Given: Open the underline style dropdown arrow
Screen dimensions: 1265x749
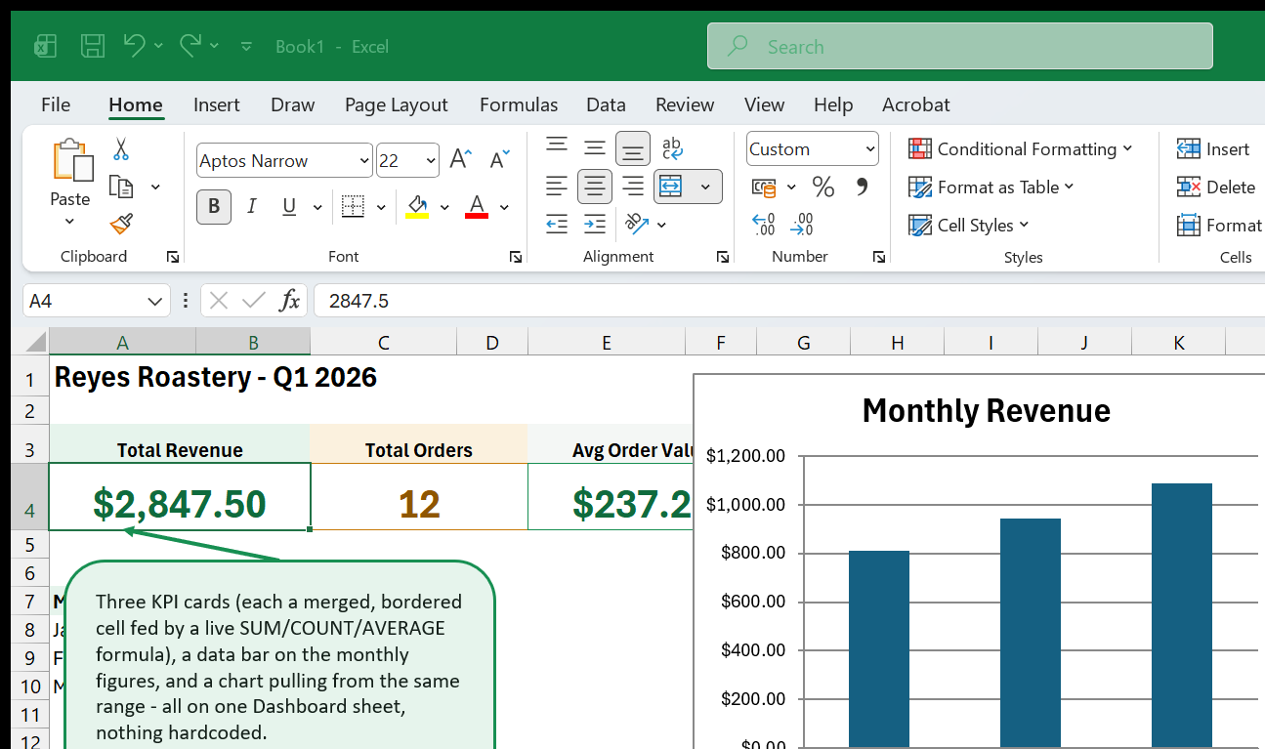Looking at the screenshot, I should [x=317, y=206].
